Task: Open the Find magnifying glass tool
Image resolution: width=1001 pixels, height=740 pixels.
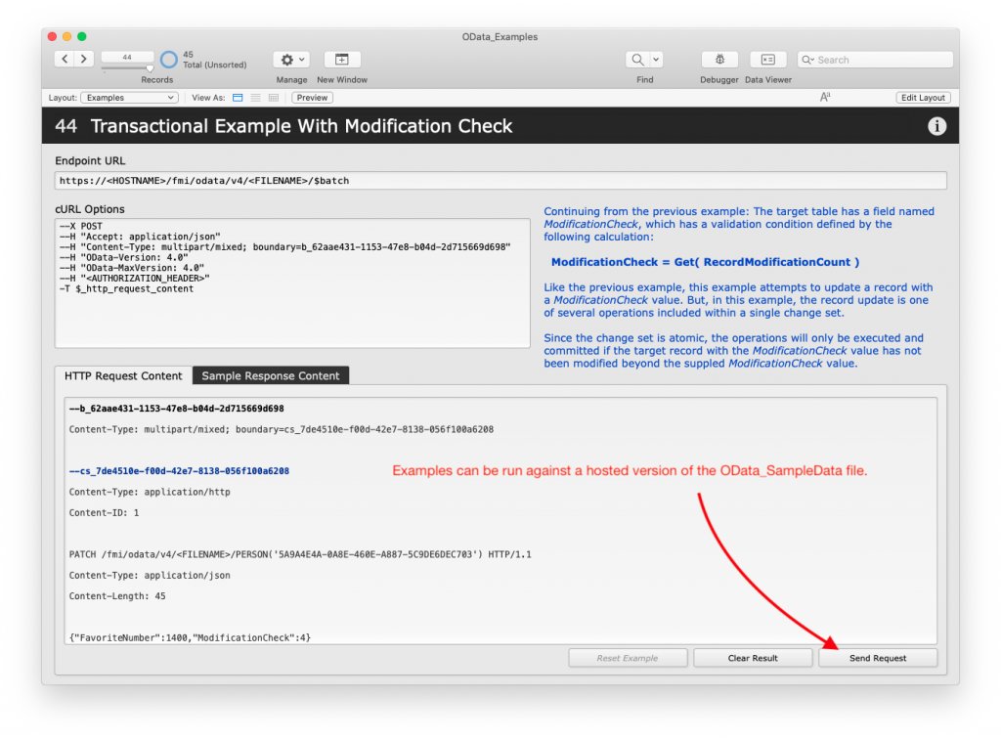Action: pyautogui.click(x=638, y=59)
